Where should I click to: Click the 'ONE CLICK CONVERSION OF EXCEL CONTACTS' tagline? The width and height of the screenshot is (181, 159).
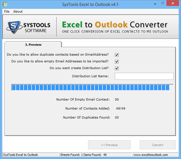pos(115,31)
